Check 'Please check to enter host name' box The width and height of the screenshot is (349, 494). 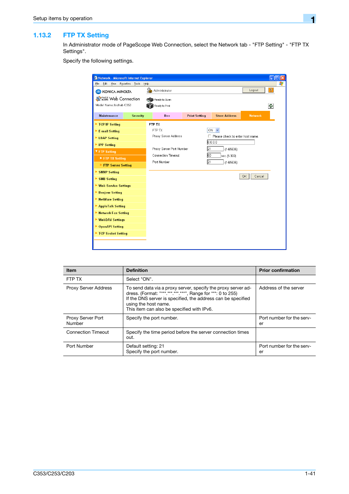(x=210, y=136)
